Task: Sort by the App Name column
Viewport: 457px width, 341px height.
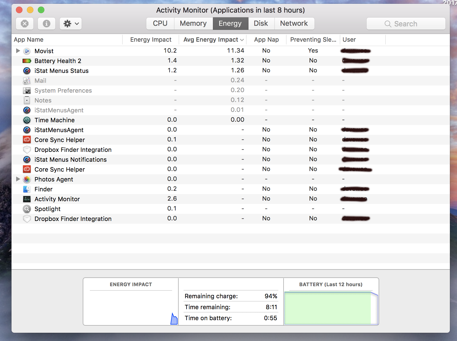Action: [67, 40]
